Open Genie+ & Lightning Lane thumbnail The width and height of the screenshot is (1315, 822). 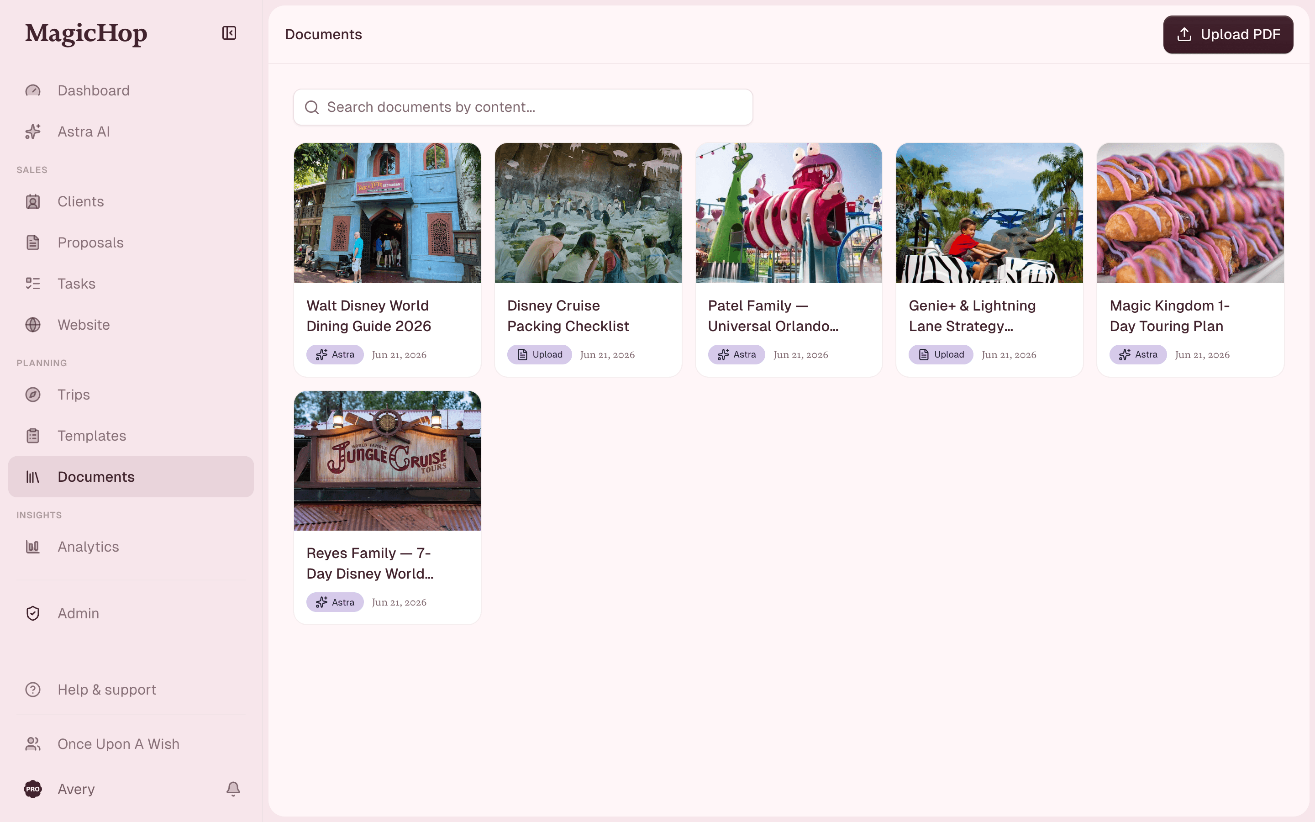989,212
